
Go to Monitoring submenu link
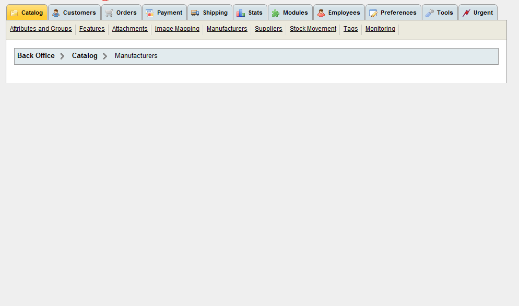[x=380, y=29]
